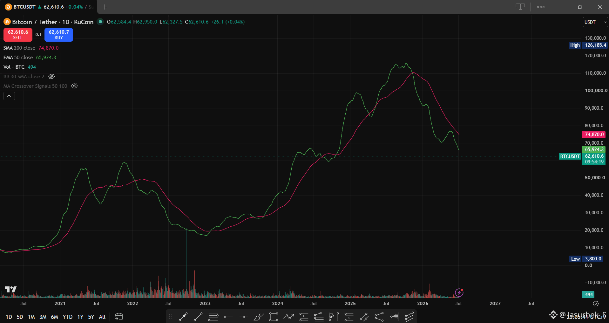Click the green 65,924.3 EMA scale label

click(x=594, y=149)
